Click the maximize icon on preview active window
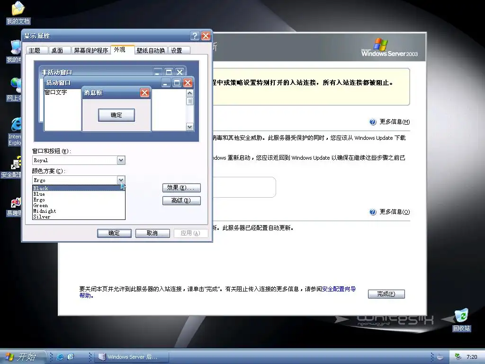The image size is (485, 364). [x=177, y=82]
